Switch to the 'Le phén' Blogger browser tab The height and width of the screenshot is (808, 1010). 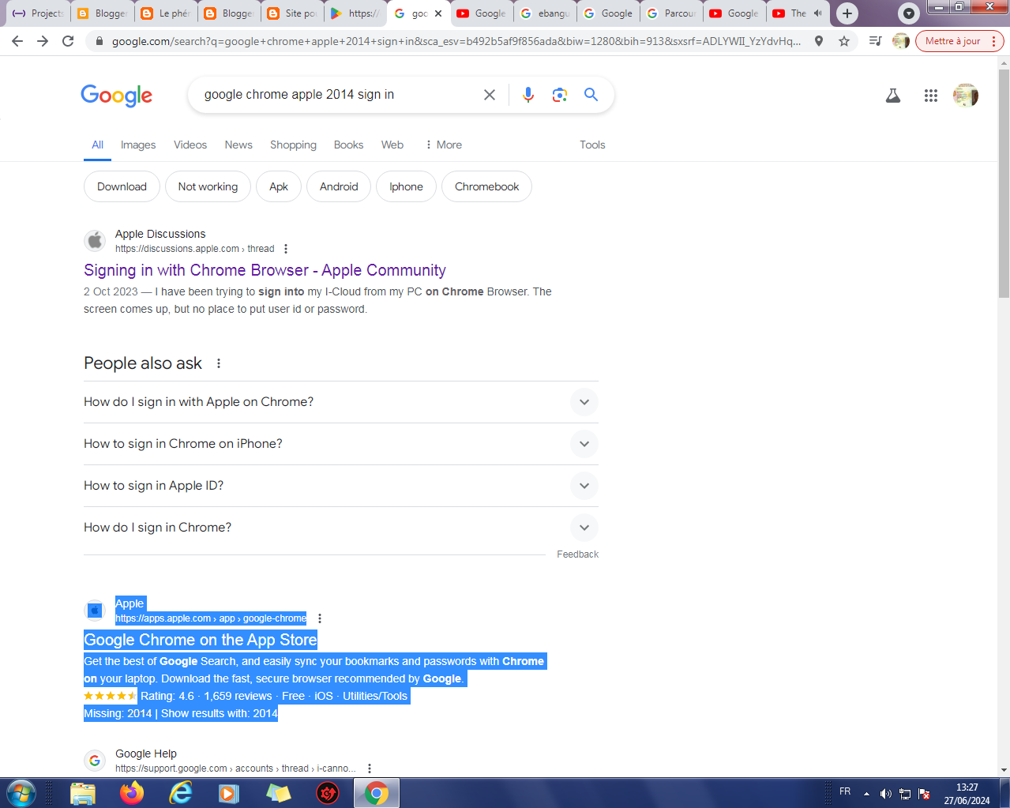(x=165, y=13)
